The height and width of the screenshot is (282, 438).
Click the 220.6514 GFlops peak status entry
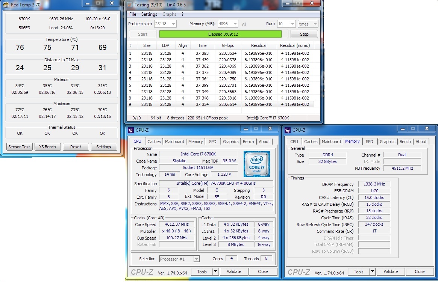coord(208,118)
